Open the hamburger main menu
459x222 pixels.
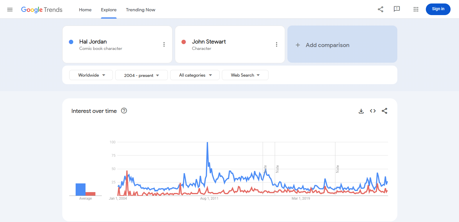[10, 10]
